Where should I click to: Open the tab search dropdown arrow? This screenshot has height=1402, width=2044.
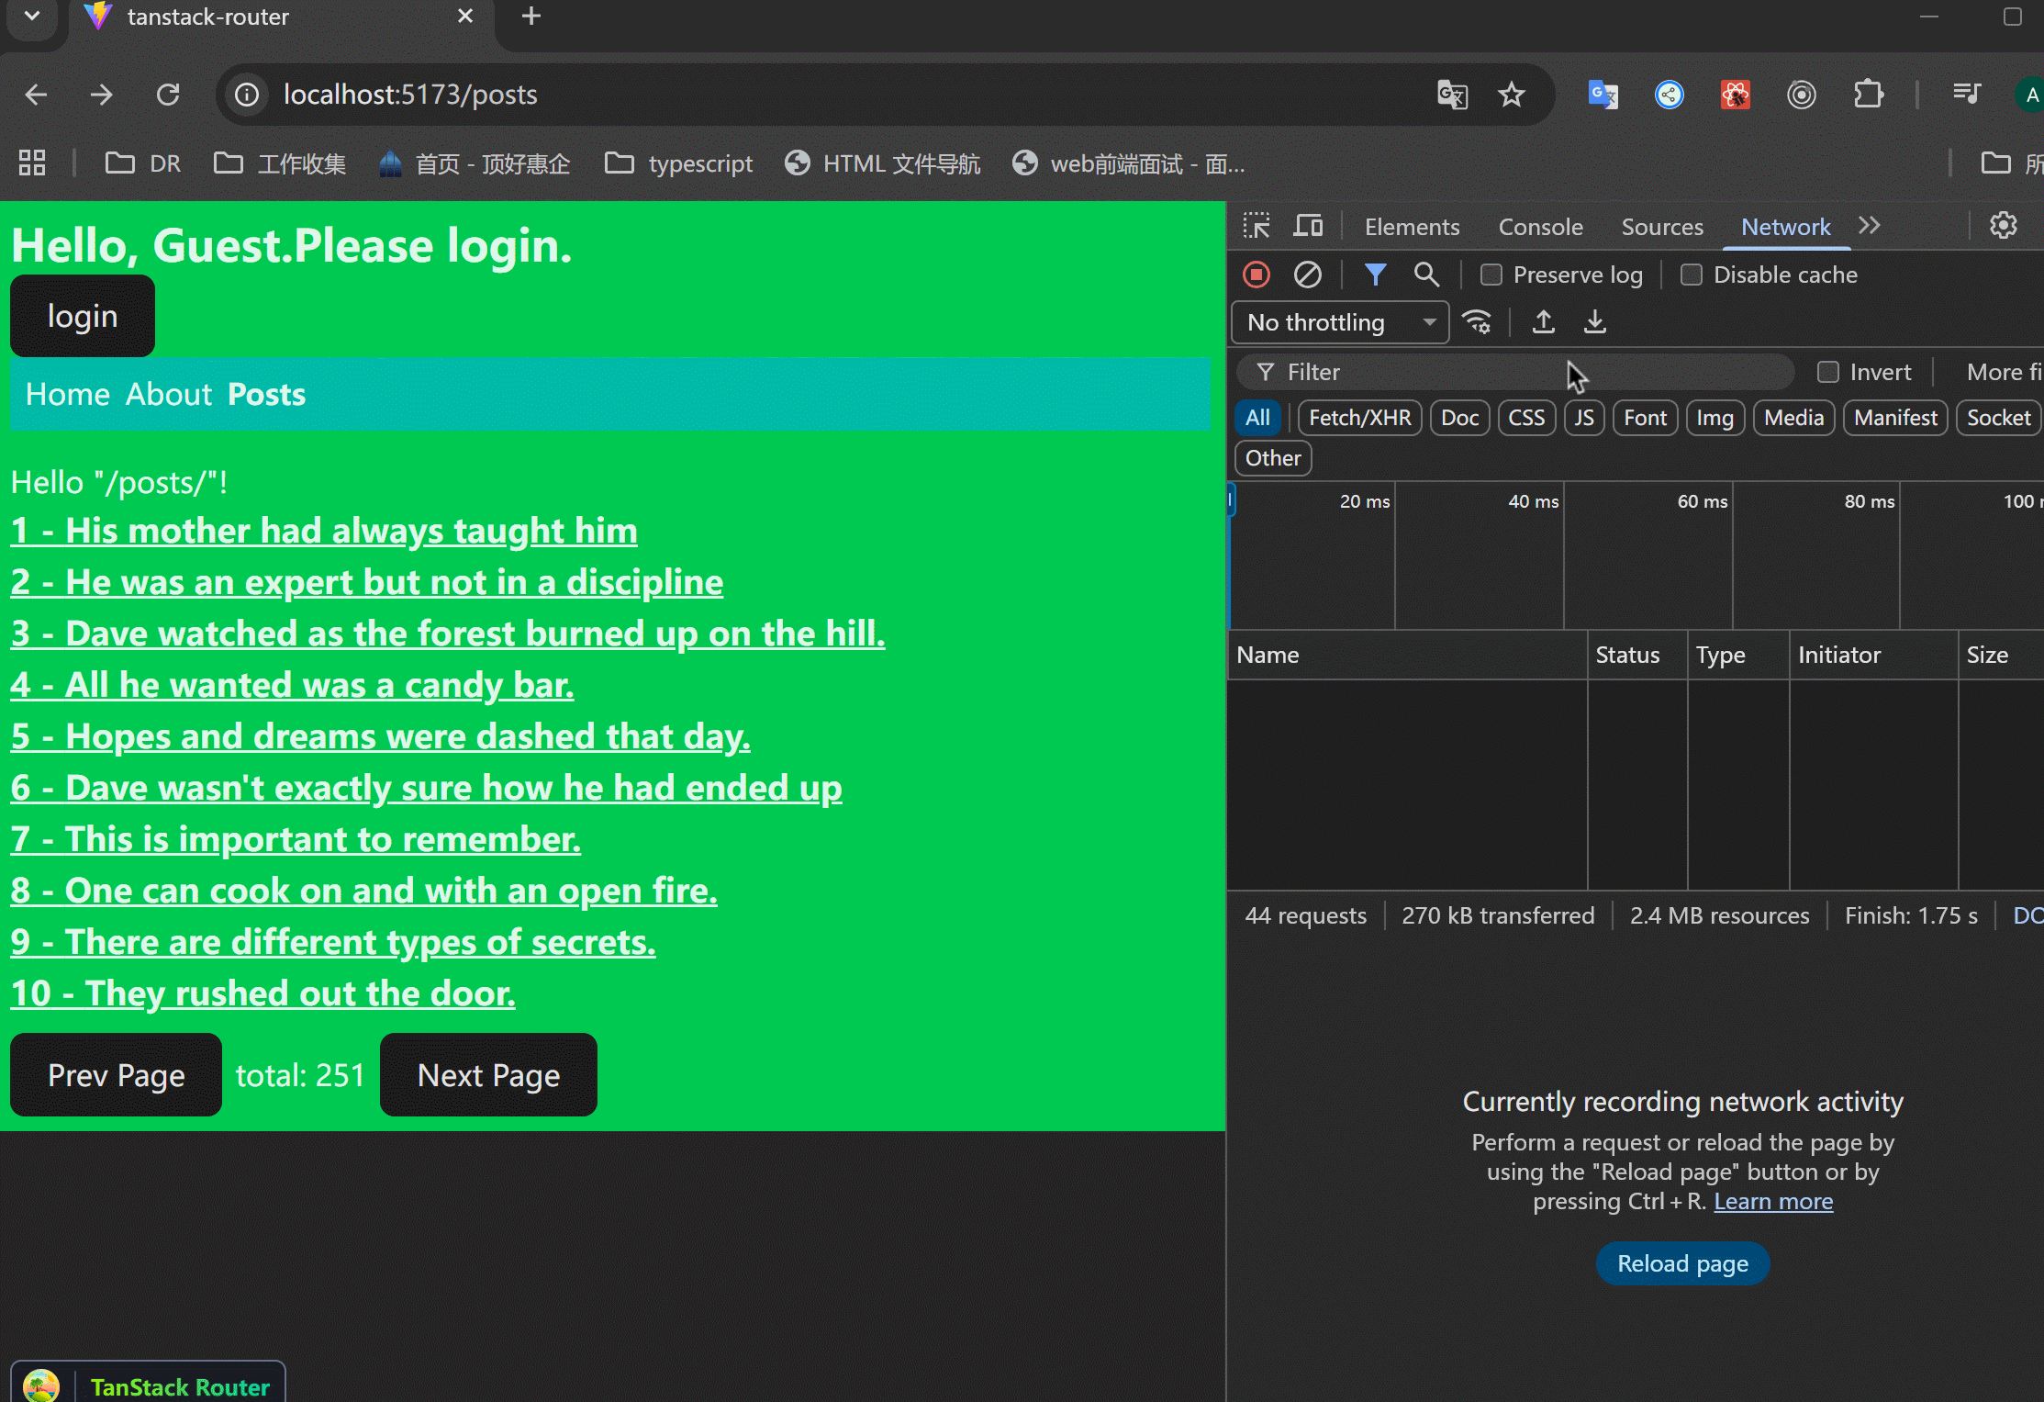[32, 16]
